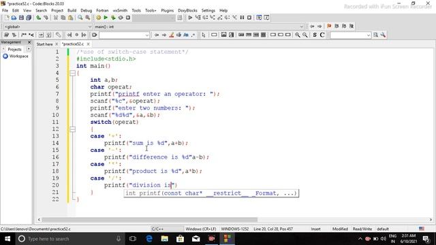
Task: Close the practice52.c tab
Action: tap(88, 44)
